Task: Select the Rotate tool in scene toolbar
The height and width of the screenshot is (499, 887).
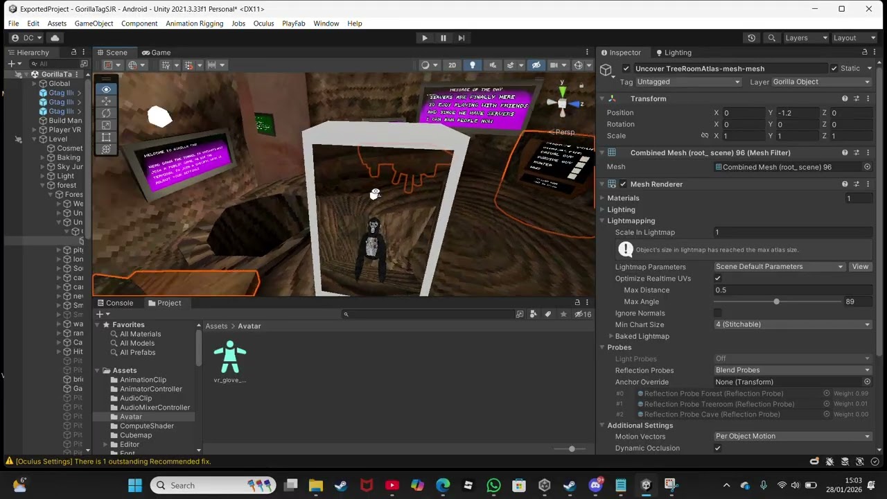Action: tap(106, 113)
